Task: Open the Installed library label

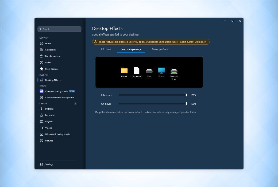Action: pyautogui.click(x=49, y=109)
